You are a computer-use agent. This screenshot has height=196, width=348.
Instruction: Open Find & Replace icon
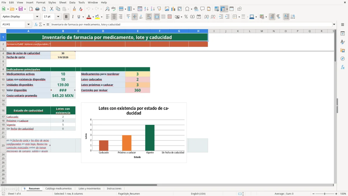[x=107, y=9]
